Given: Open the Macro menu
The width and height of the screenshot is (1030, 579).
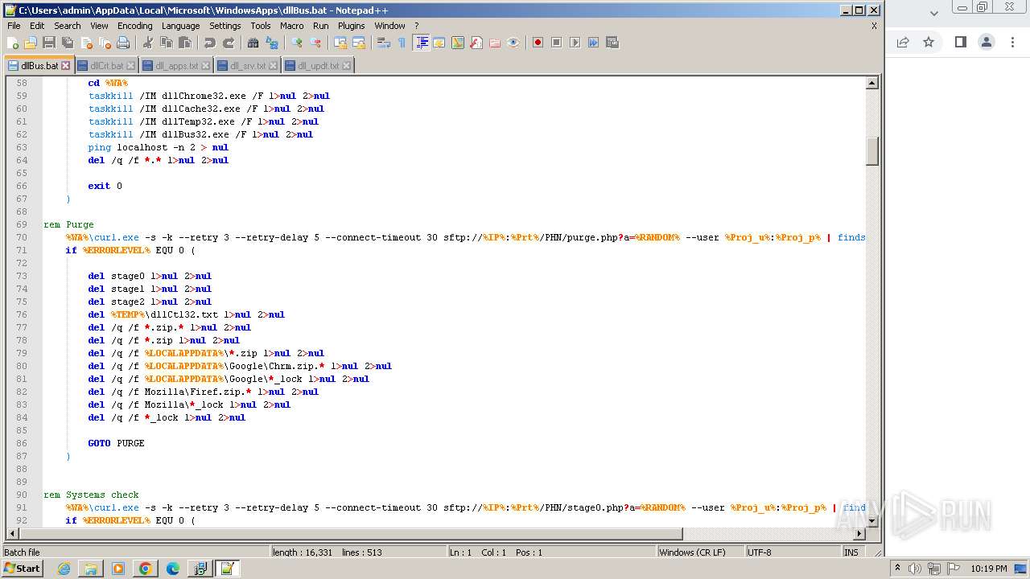Looking at the screenshot, I should (292, 26).
